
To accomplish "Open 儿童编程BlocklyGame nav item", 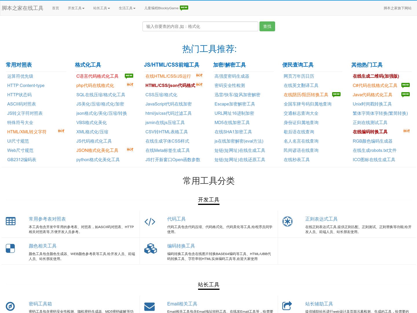I will (161, 8).
